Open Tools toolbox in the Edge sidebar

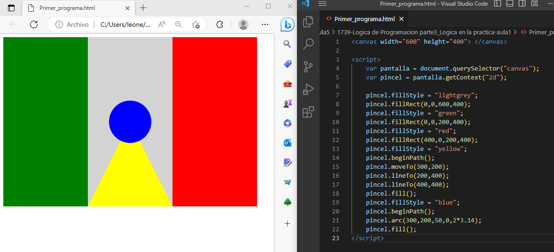287,84
